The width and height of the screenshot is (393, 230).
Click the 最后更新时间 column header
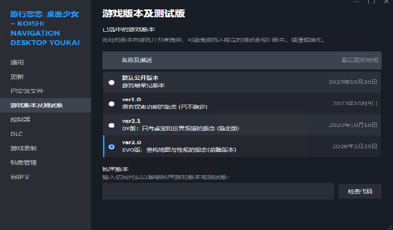(360, 60)
